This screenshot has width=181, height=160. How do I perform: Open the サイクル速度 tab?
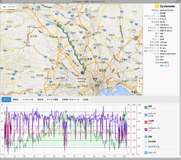(52, 100)
